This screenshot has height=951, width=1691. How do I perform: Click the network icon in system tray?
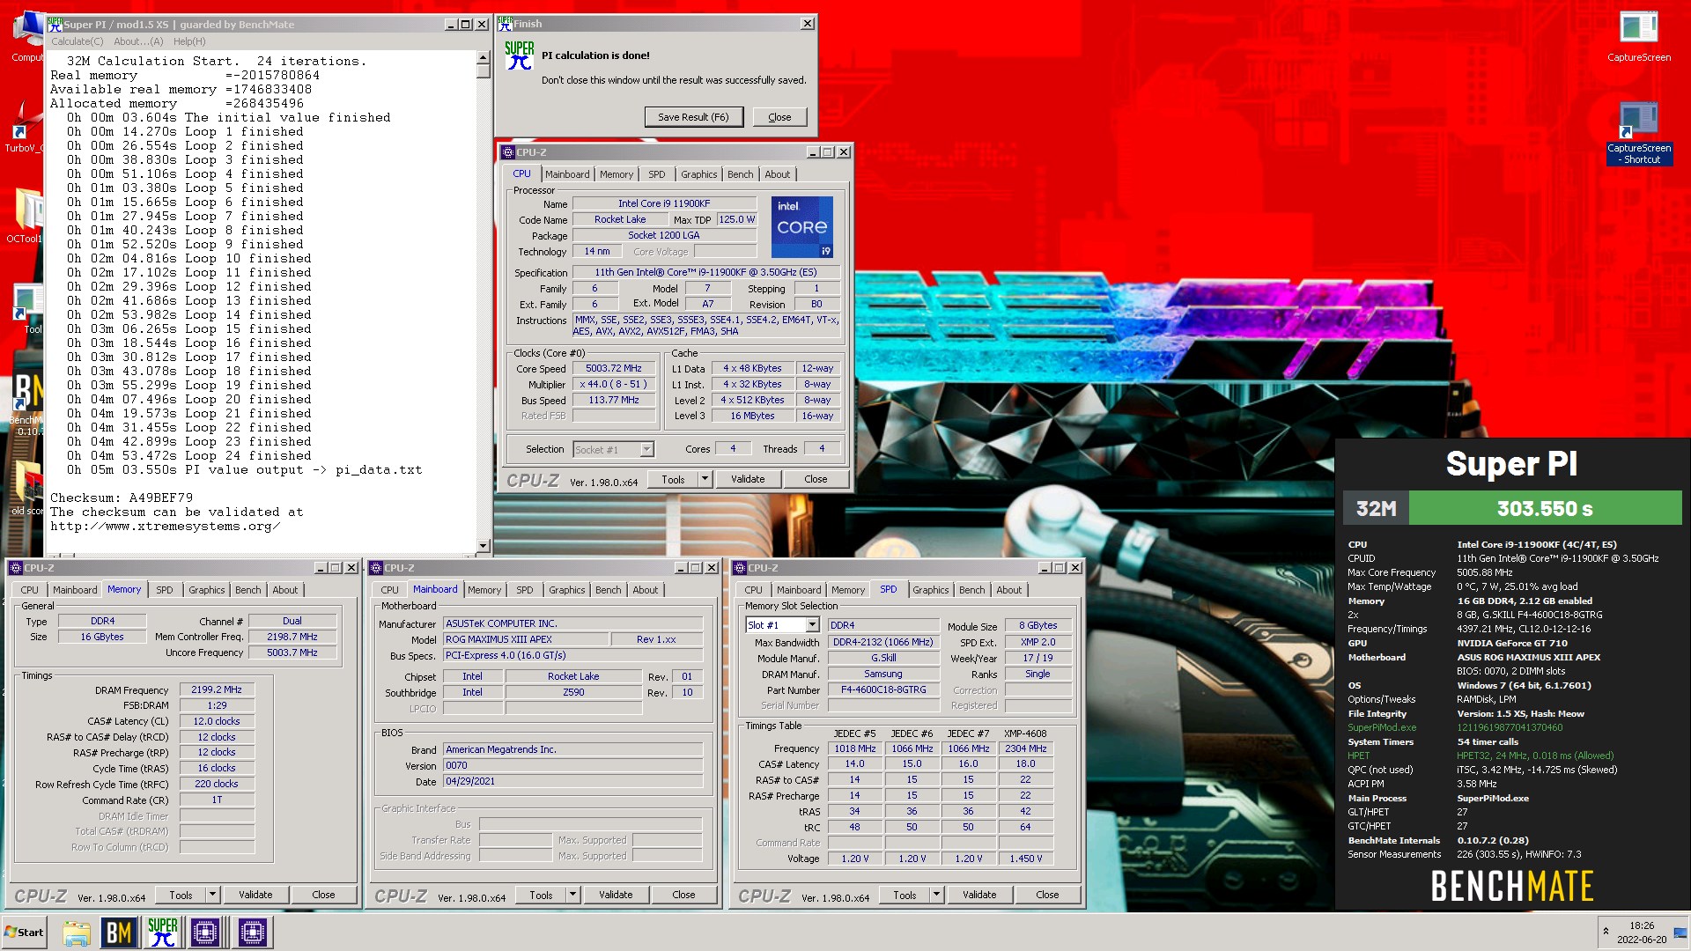[x=1680, y=933]
